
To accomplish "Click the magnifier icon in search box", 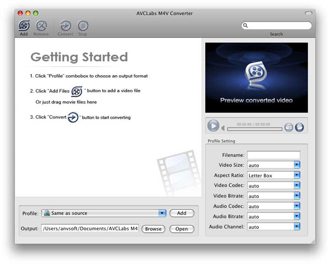I will 245,25.
